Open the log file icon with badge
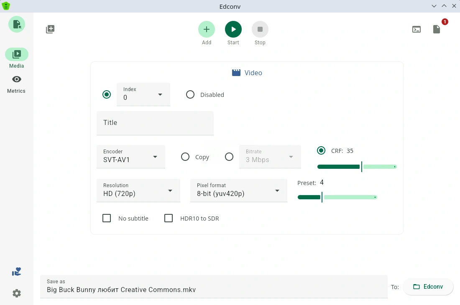The width and height of the screenshot is (460, 305). tap(437, 29)
